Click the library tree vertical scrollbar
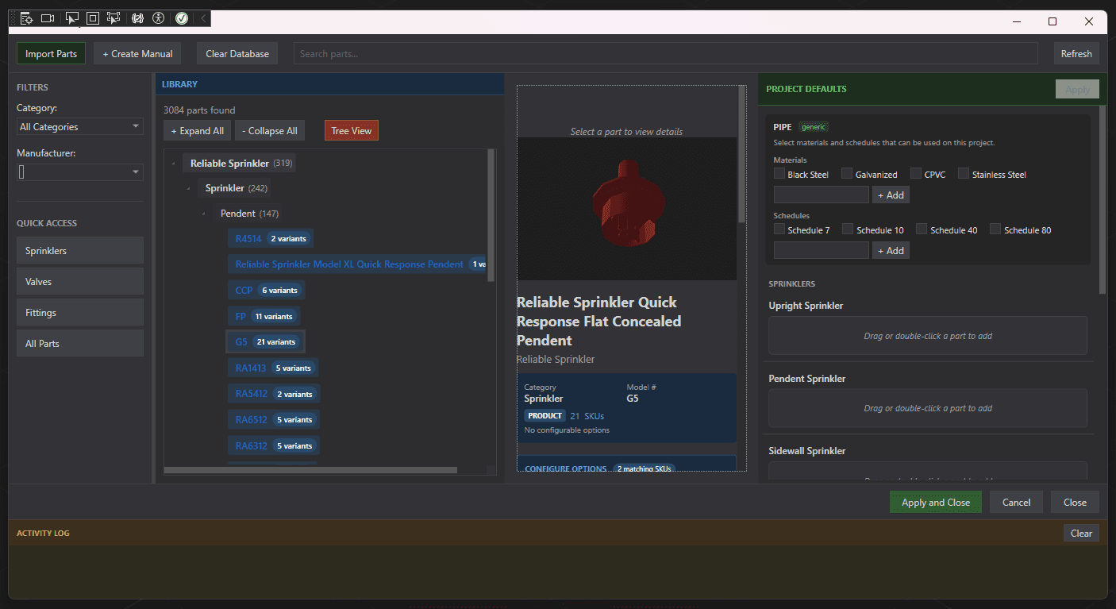Image resolution: width=1116 pixels, height=609 pixels. tap(491, 216)
